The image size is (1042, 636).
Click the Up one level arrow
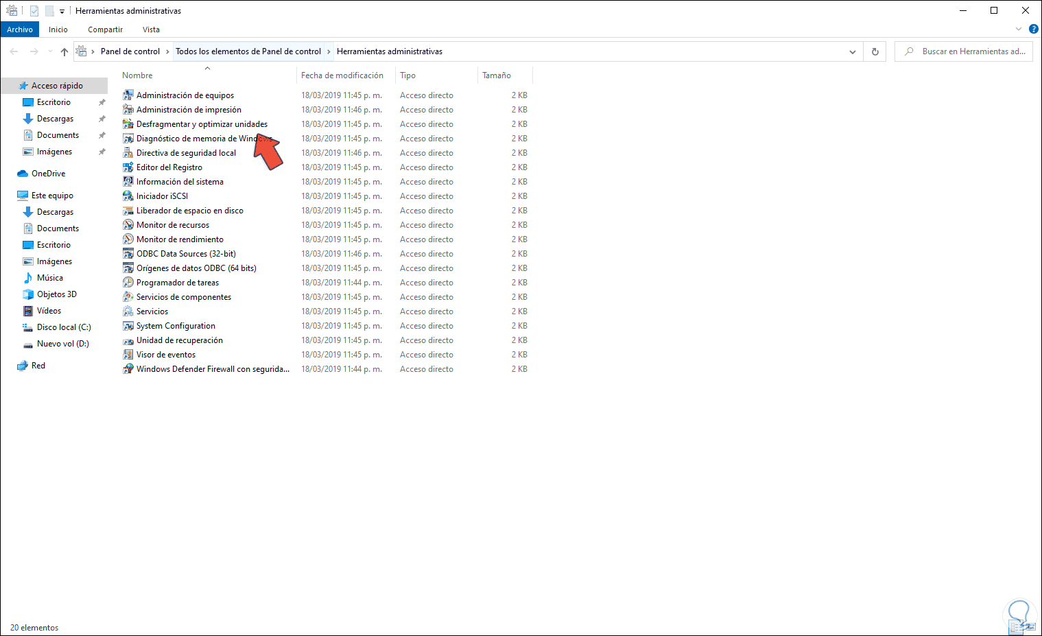click(64, 51)
